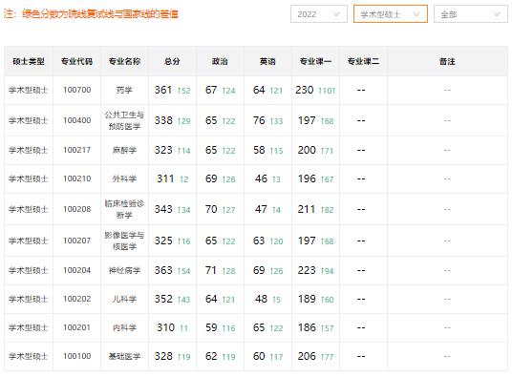Select major code 100400
The width and height of the screenshot is (512, 377).
tap(76, 120)
